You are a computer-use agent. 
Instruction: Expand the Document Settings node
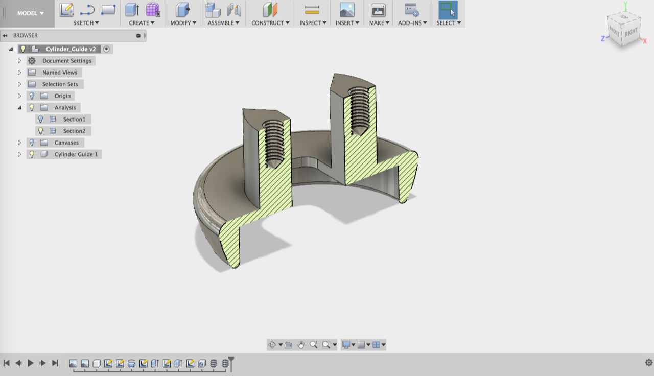[x=19, y=61]
